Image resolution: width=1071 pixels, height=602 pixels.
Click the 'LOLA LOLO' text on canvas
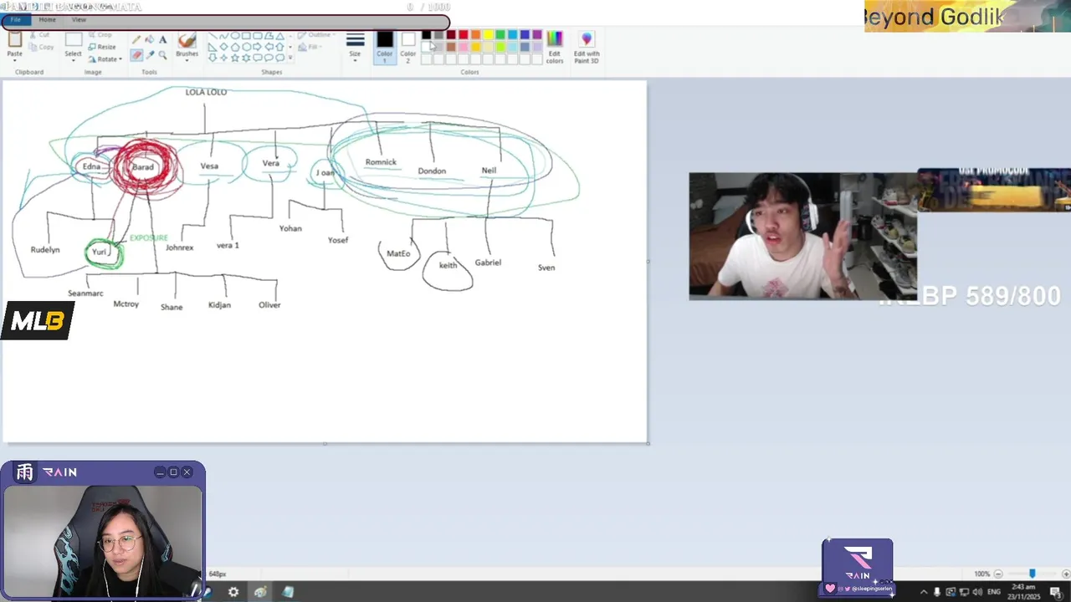206,92
